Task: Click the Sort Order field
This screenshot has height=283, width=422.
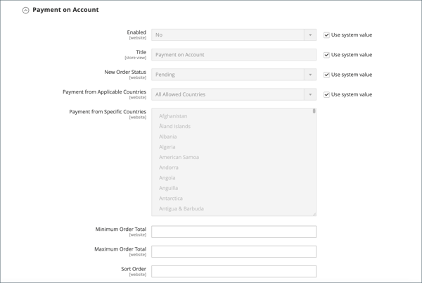Action: click(x=234, y=271)
